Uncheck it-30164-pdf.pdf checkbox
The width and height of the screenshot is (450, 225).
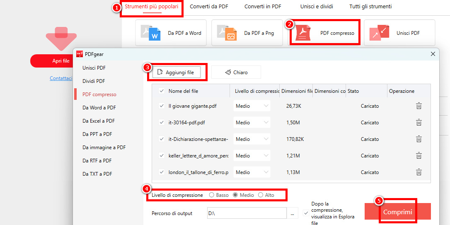point(162,123)
